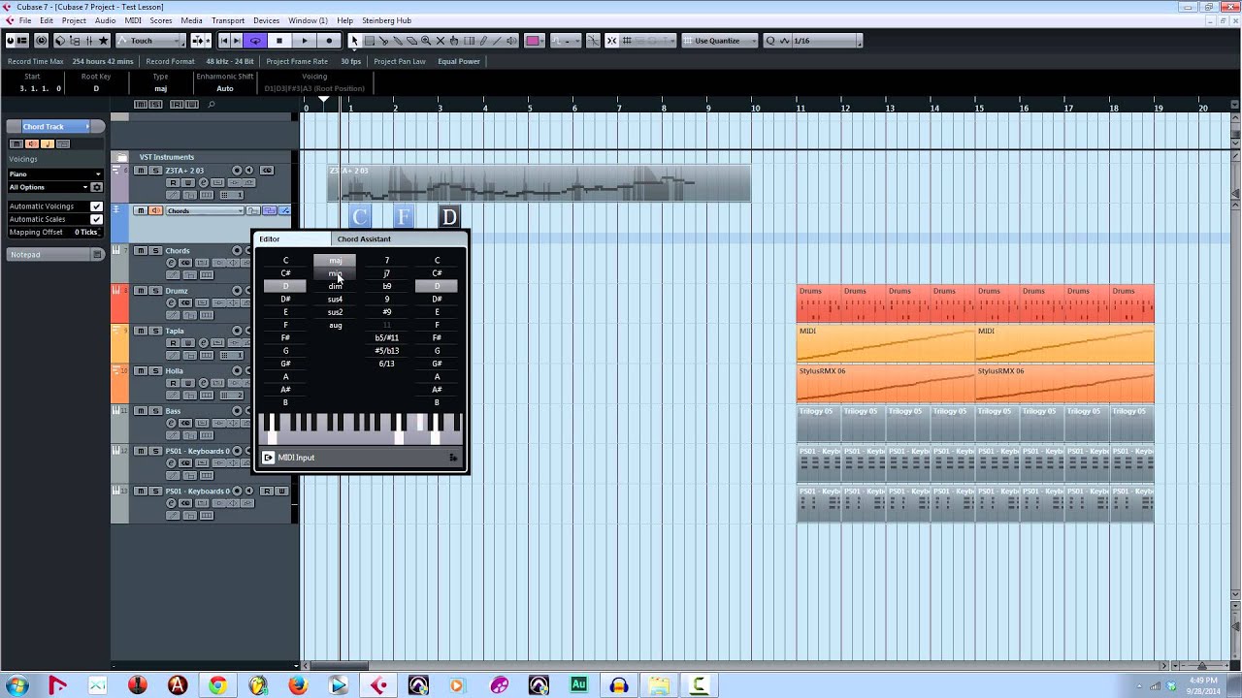Click the VST Instruments folder icon
Viewport: 1242px width, 698px height.
pyautogui.click(x=121, y=157)
